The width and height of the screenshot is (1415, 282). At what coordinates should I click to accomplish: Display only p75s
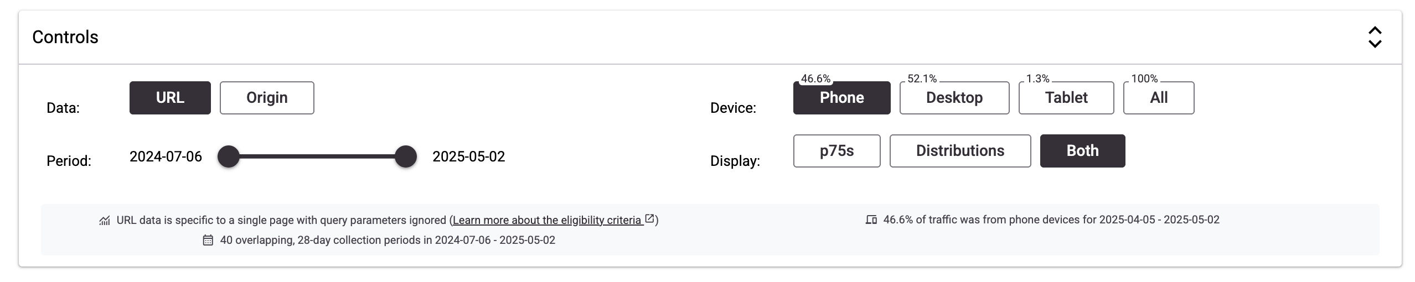836,151
